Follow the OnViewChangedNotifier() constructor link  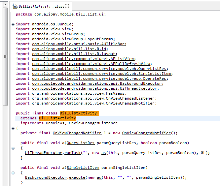coord(146,133)
